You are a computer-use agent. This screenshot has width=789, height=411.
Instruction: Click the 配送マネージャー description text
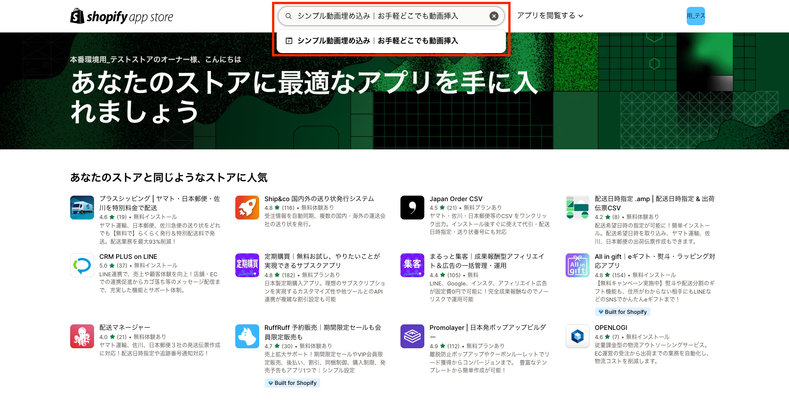[160, 349]
